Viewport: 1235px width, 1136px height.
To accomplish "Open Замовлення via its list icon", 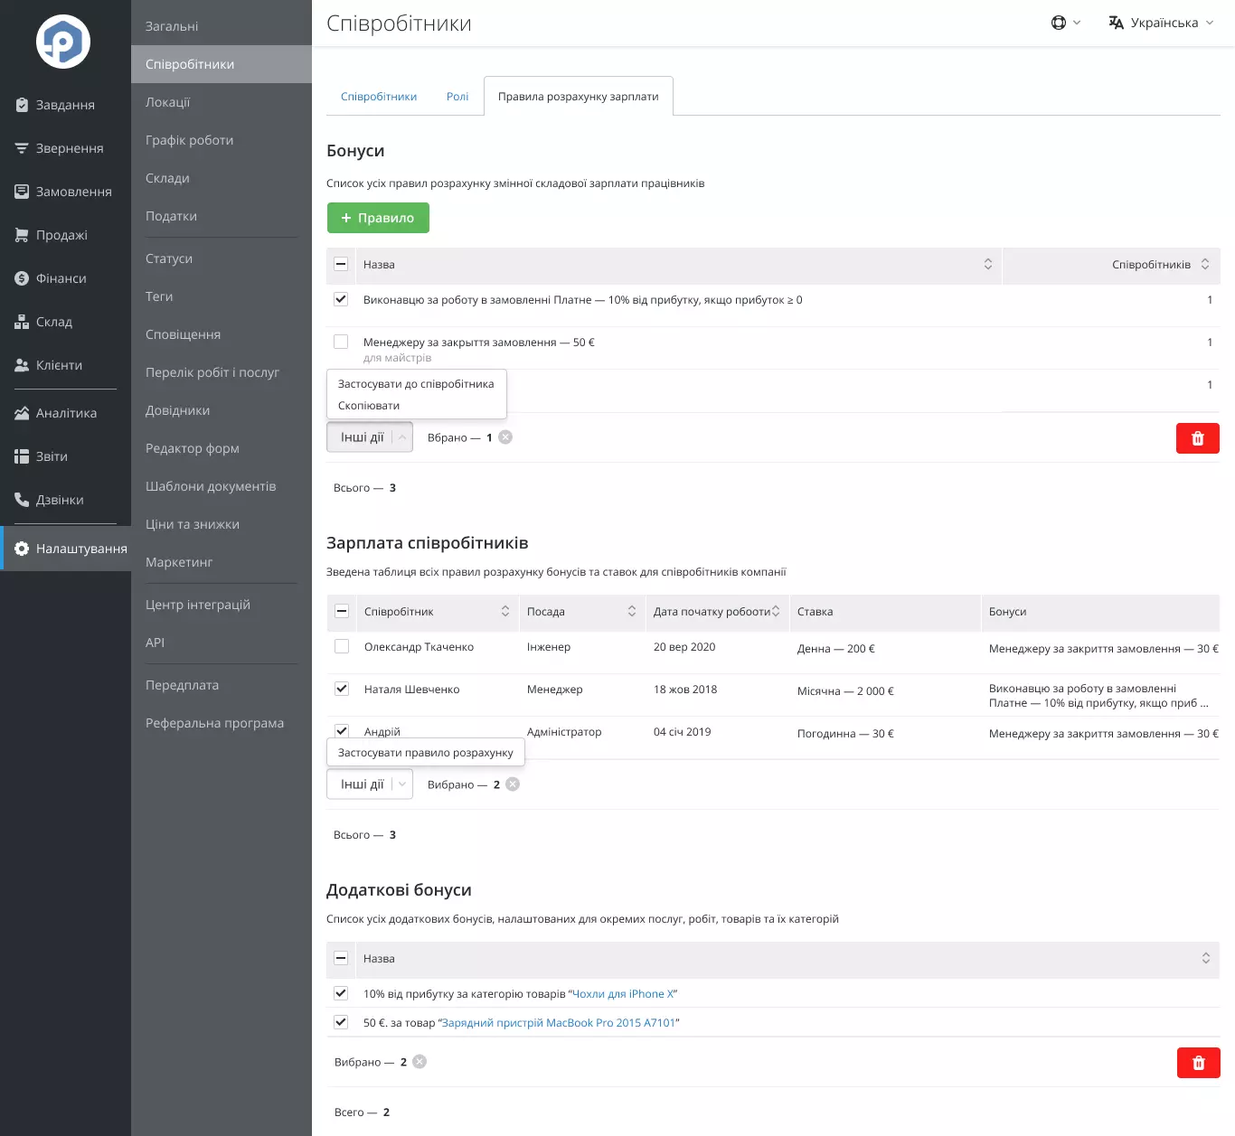I will pyautogui.click(x=22, y=192).
